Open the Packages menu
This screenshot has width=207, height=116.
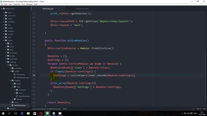29,4
